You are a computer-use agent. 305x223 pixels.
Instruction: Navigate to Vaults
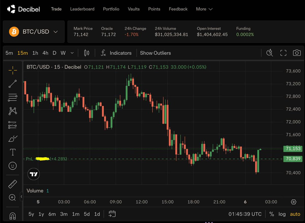click(134, 9)
